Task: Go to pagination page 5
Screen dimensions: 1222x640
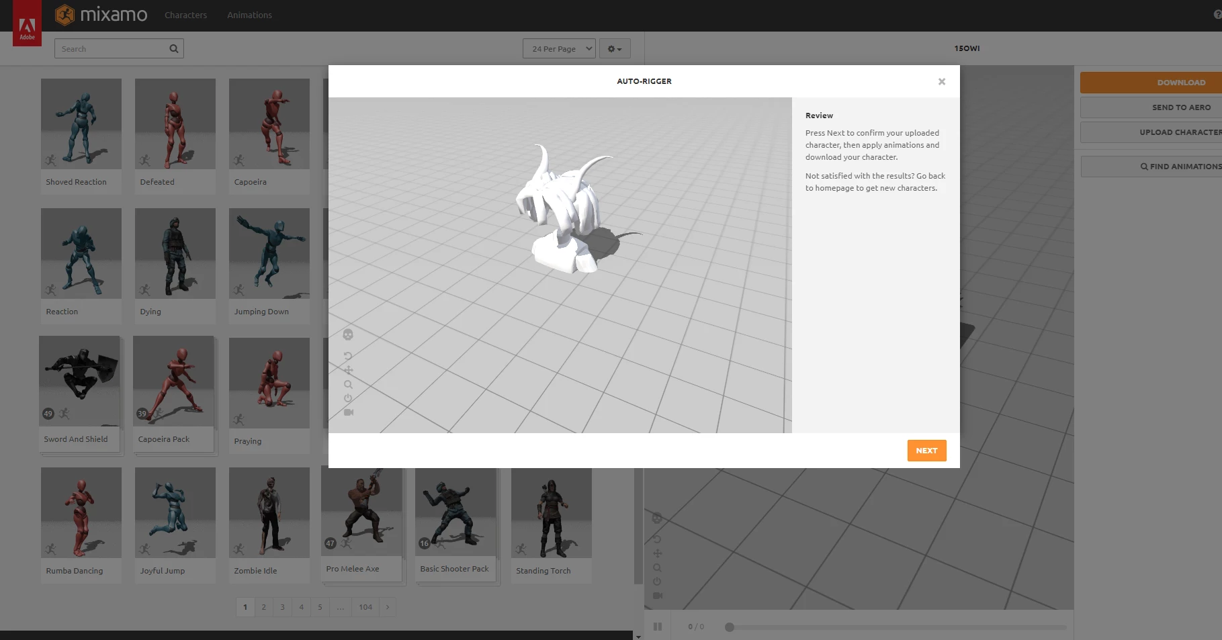Action: point(320,607)
